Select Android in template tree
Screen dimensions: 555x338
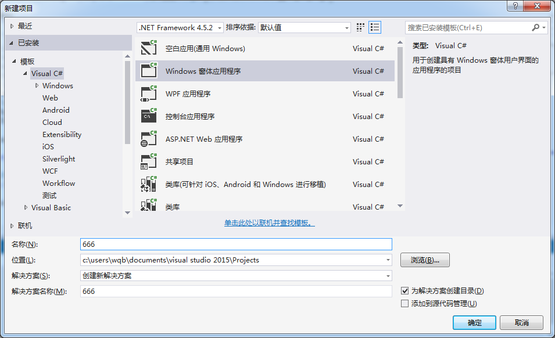[x=56, y=110]
